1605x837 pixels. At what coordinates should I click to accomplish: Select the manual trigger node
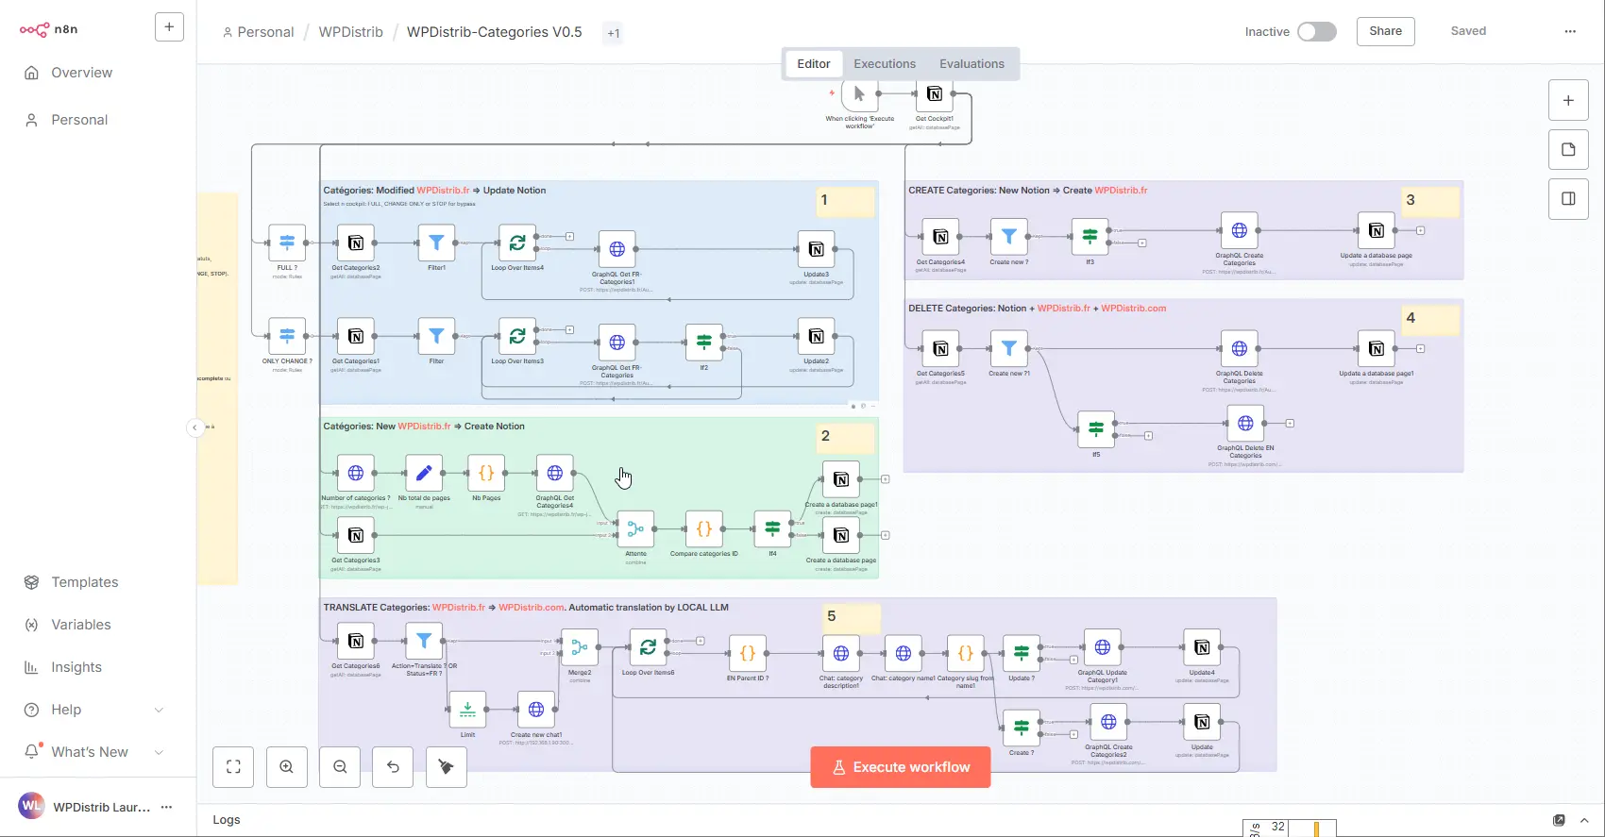pyautogui.click(x=859, y=94)
